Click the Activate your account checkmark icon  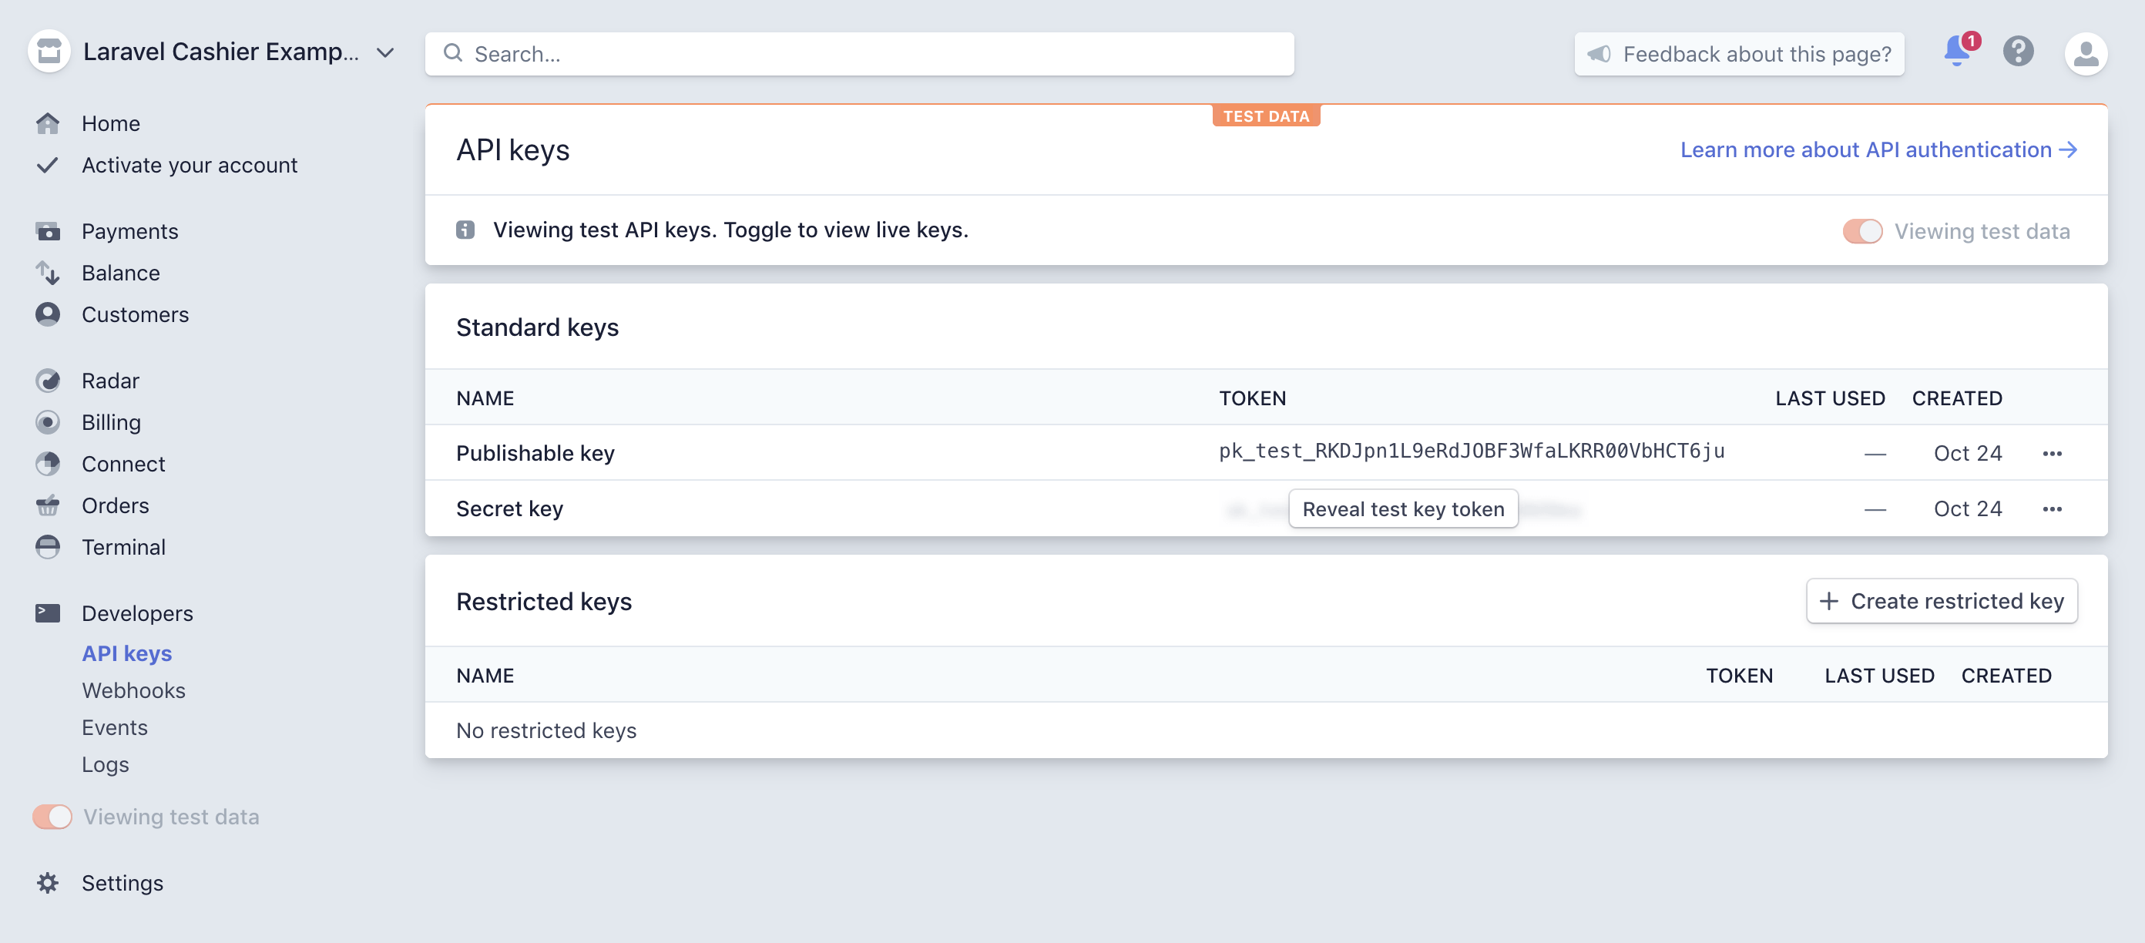[x=49, y=165]
